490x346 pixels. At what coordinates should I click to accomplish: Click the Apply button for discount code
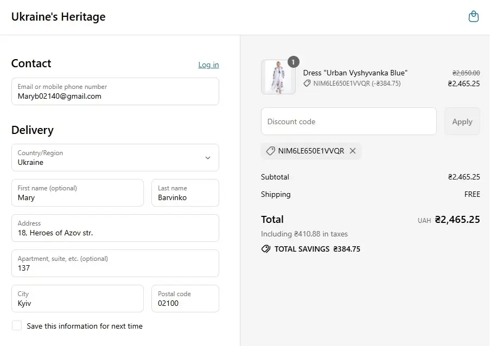[x=462, y=121]
